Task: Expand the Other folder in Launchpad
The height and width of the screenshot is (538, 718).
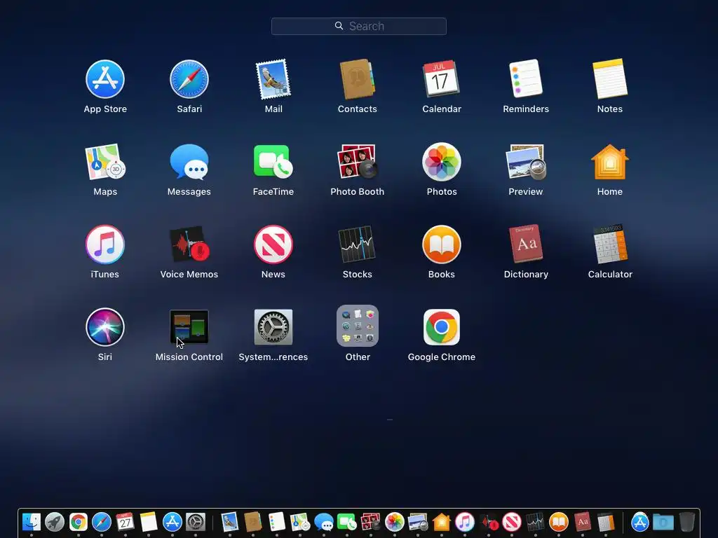Action: [357, 326]
